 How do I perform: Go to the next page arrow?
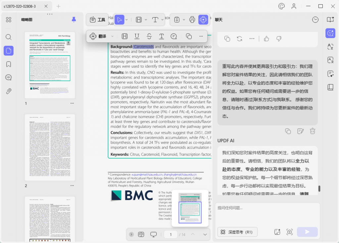[205, 235]
